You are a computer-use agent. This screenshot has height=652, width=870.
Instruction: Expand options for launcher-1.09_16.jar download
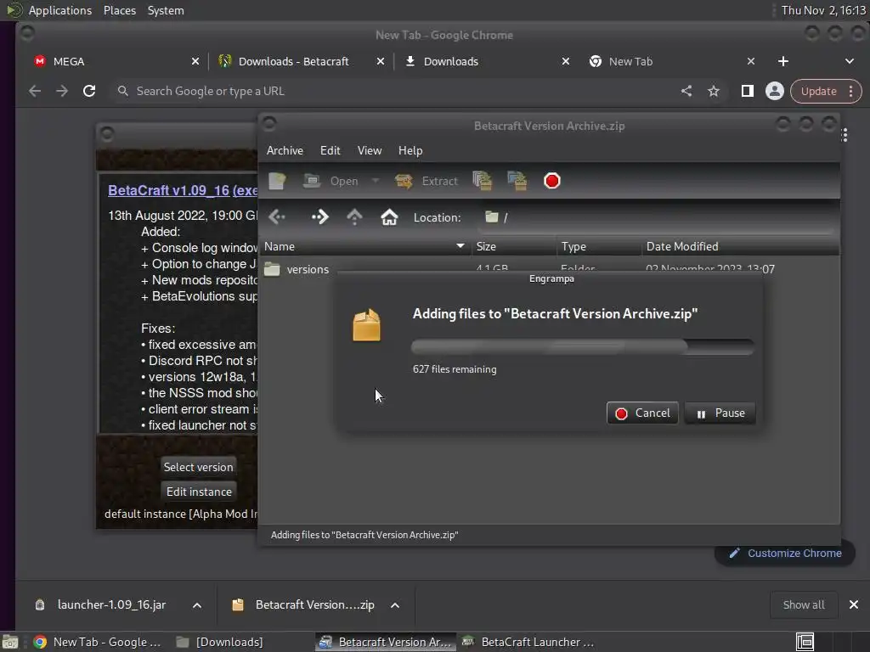197,605
